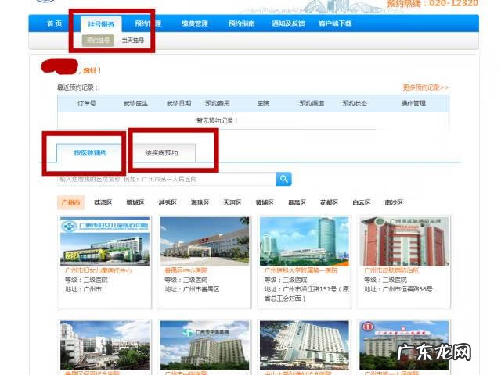This screenshot has width=501, height=375.
Task: Click the 预约状态 column header
Action: [355, 103]
